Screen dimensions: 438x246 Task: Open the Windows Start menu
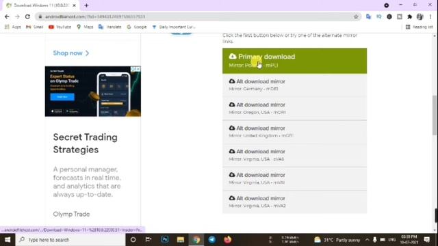pos(8,240)
